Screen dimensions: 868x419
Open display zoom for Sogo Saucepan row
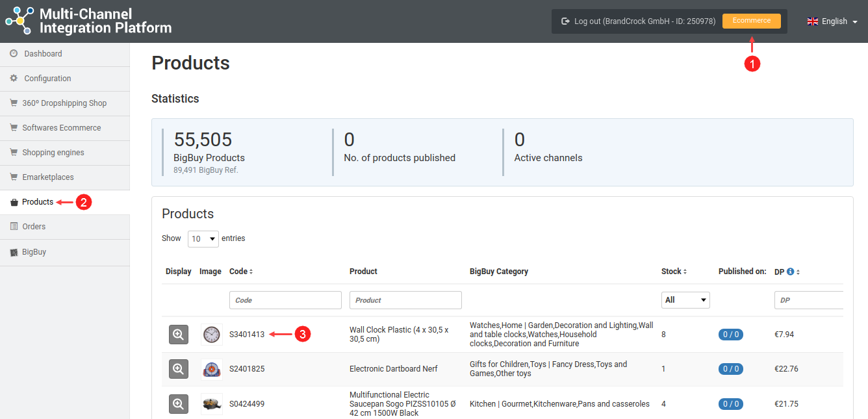(179, 404)
